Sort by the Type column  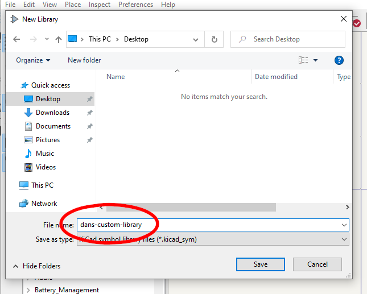(343, 77)
